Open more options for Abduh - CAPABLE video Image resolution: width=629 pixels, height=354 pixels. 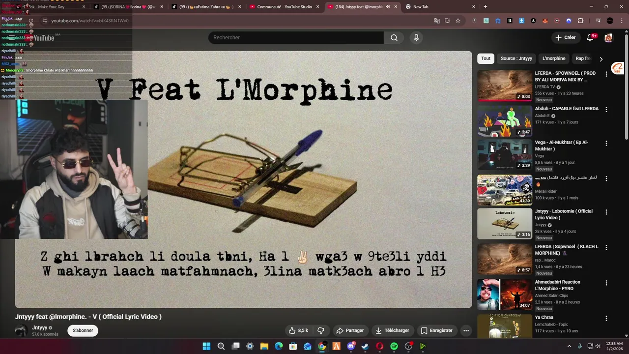pyautogui.click(x=606, y=109)
